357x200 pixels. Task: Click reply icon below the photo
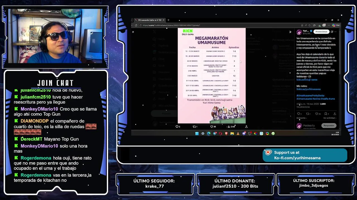tap(177, 127)
